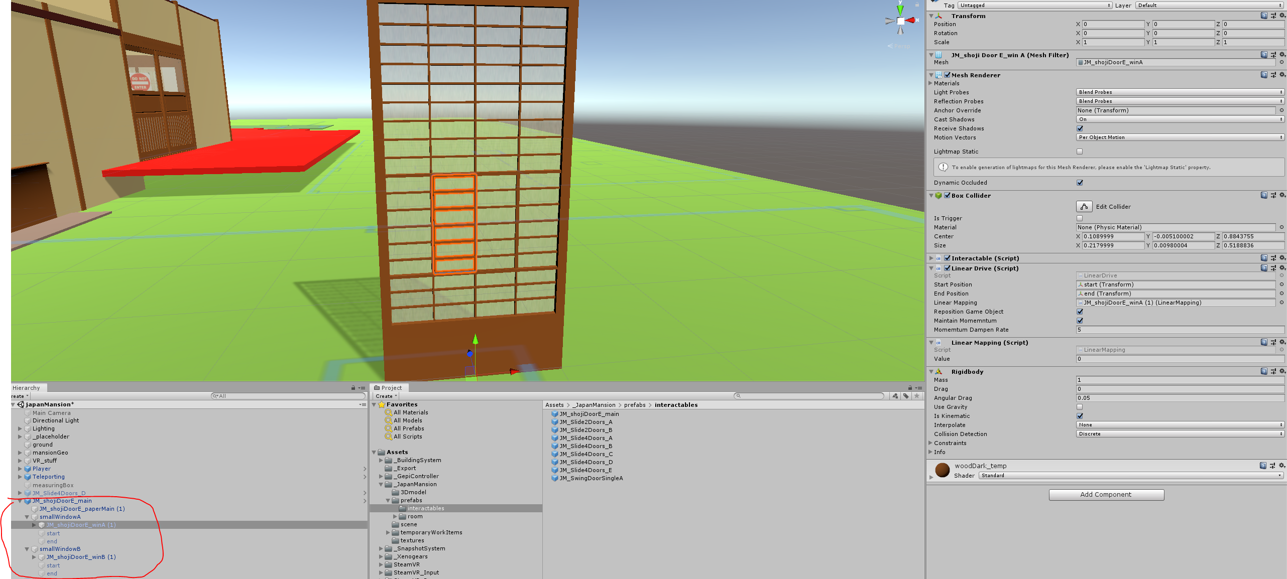Click Mesh field object picker circle
This screenshot has height=579, width=1287.
[1281, 62]
